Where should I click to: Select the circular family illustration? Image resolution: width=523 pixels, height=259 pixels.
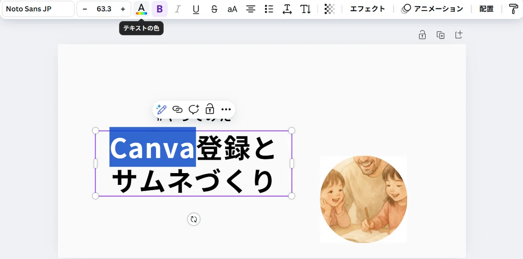[x=363, y=199]
